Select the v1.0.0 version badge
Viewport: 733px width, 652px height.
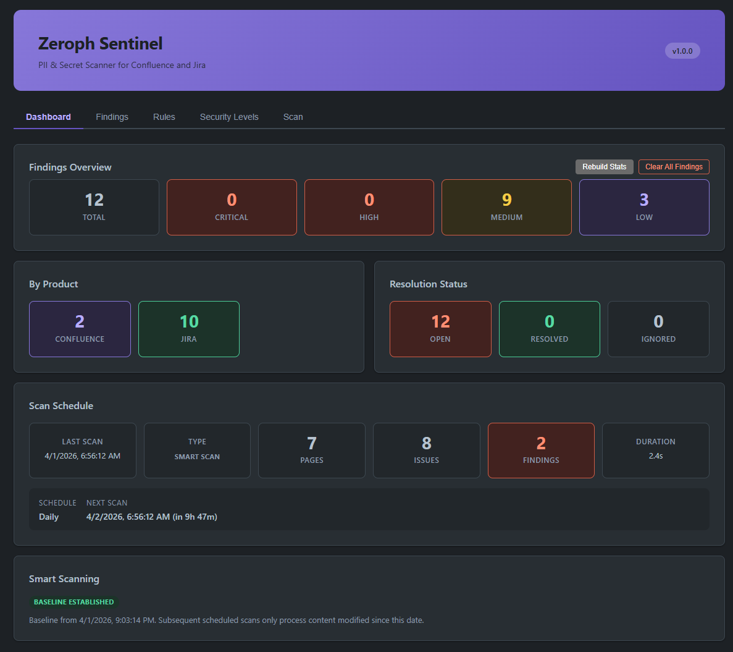click(x=682, y=51)
